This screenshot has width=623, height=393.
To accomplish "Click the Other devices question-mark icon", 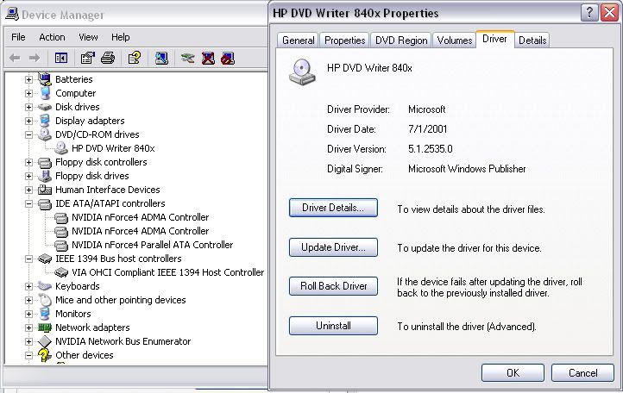I will [45, 355].
